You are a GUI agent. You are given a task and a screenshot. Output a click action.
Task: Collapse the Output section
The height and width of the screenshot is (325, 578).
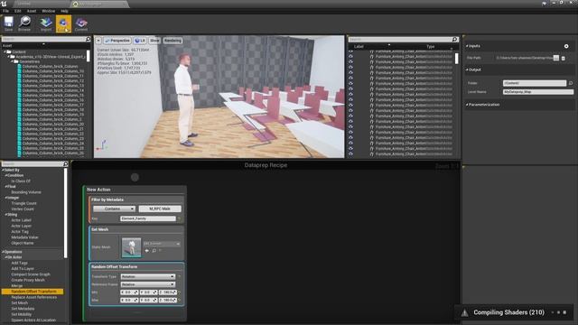pyautogui.click(x=467, y=70)
